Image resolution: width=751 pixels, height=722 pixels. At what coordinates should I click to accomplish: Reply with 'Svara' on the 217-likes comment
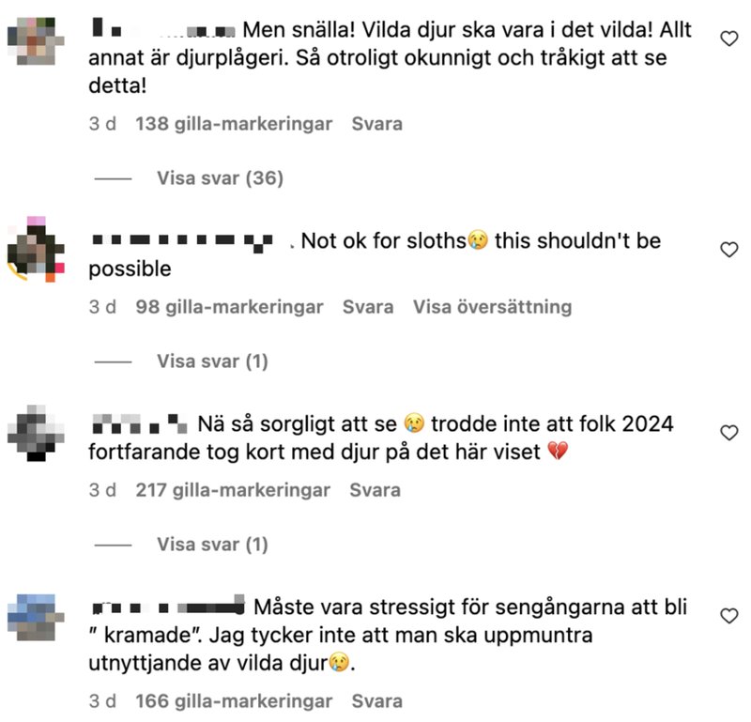tap(375, 490)
